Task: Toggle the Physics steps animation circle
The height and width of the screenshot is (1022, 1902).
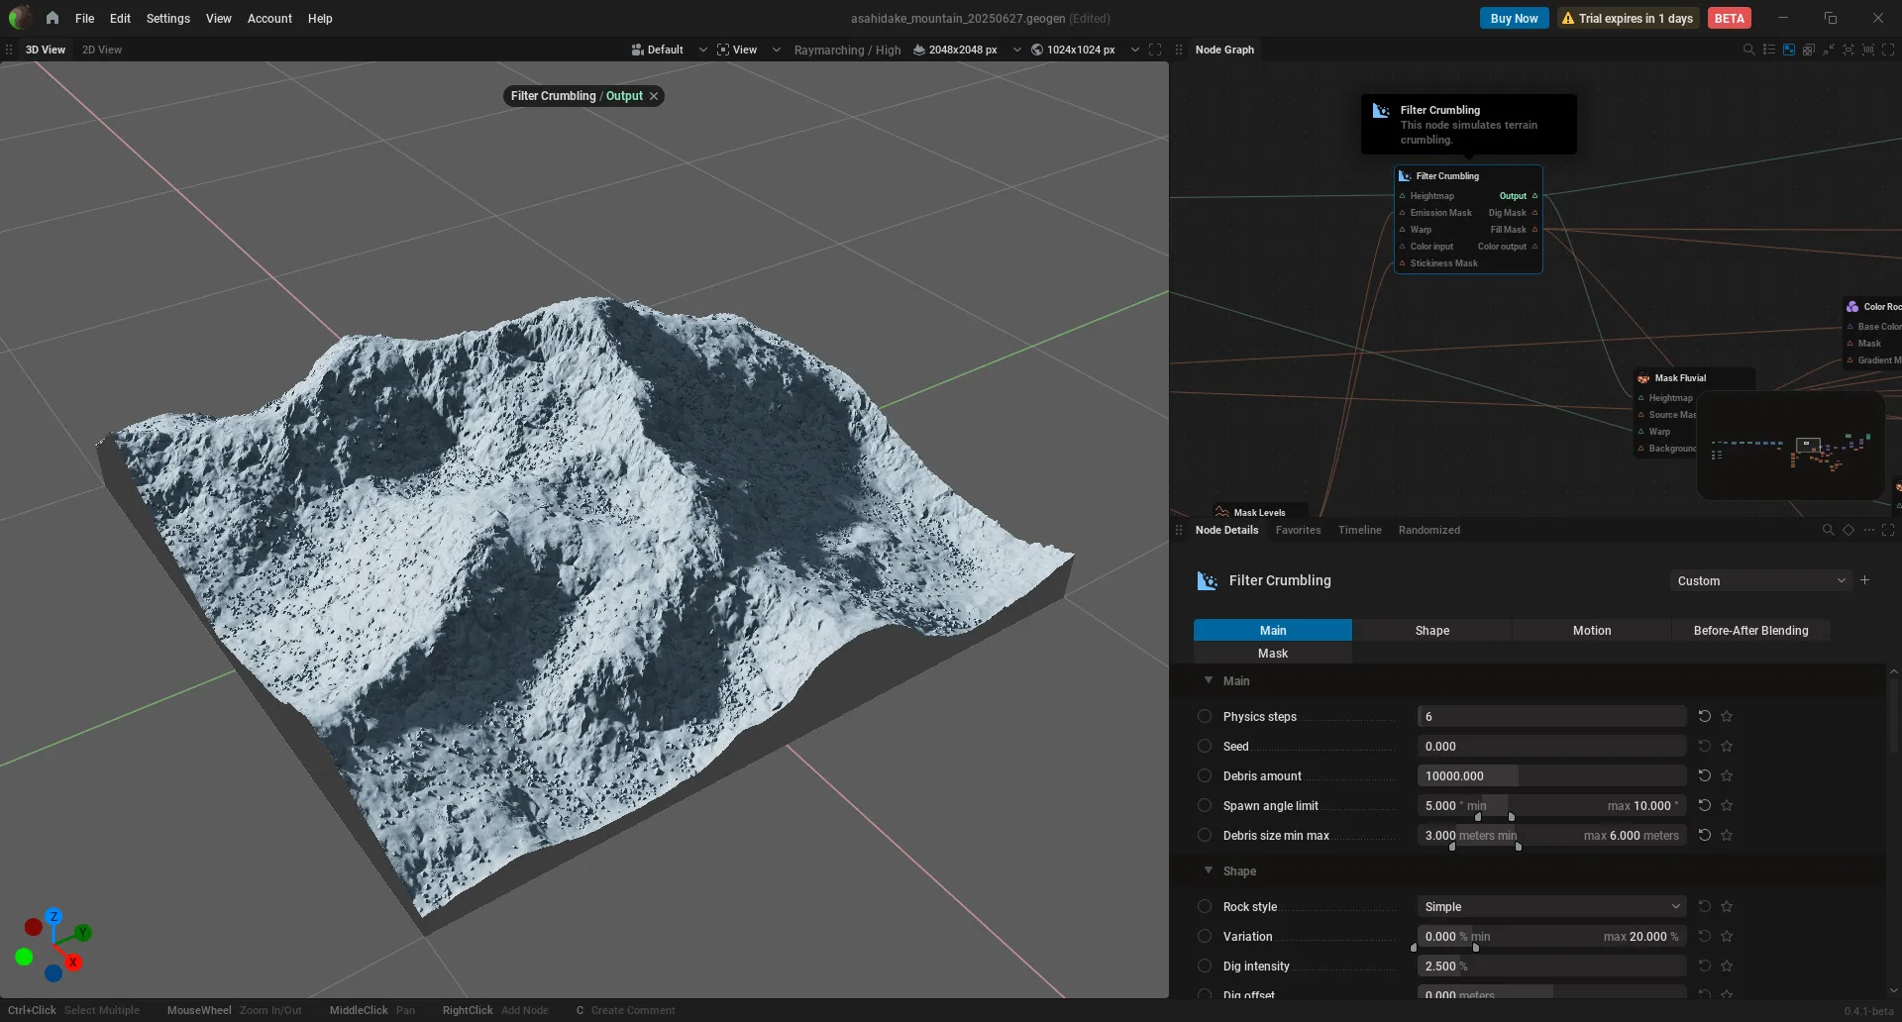Action: (x=1205, y=716)
